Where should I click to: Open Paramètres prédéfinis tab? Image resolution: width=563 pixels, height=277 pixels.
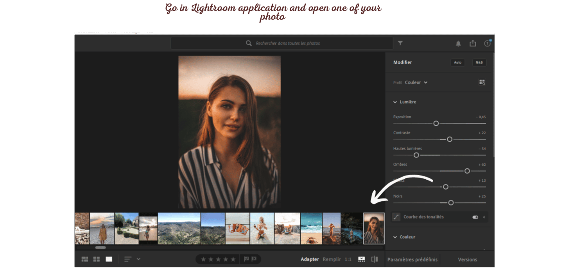point(412,259)
